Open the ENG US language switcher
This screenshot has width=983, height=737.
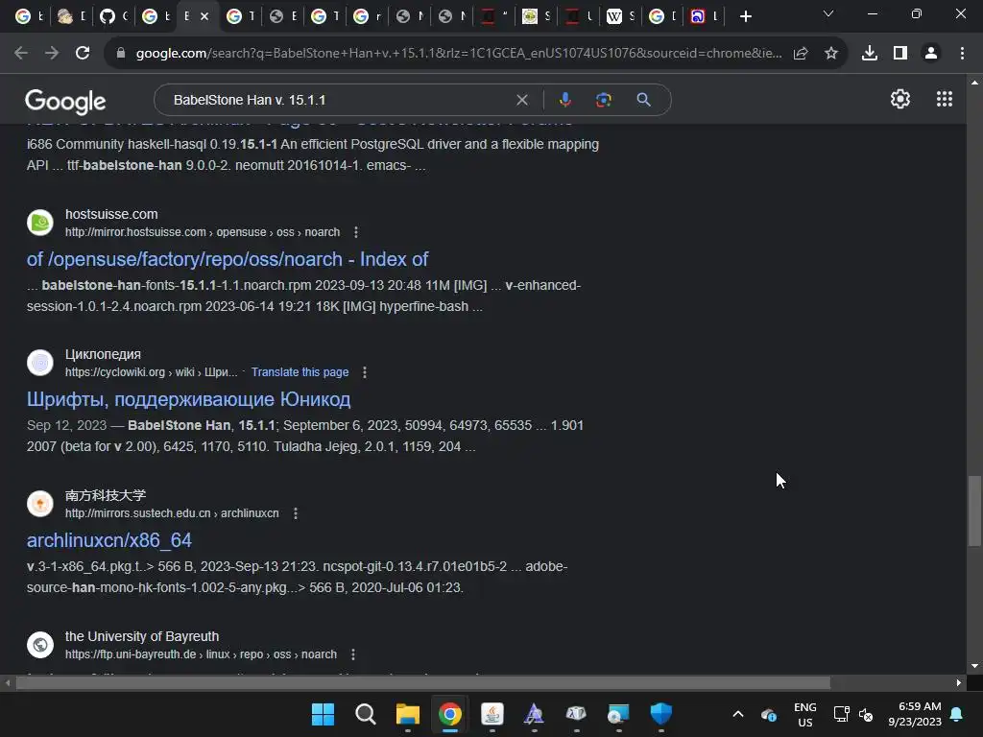coord(805,714)
